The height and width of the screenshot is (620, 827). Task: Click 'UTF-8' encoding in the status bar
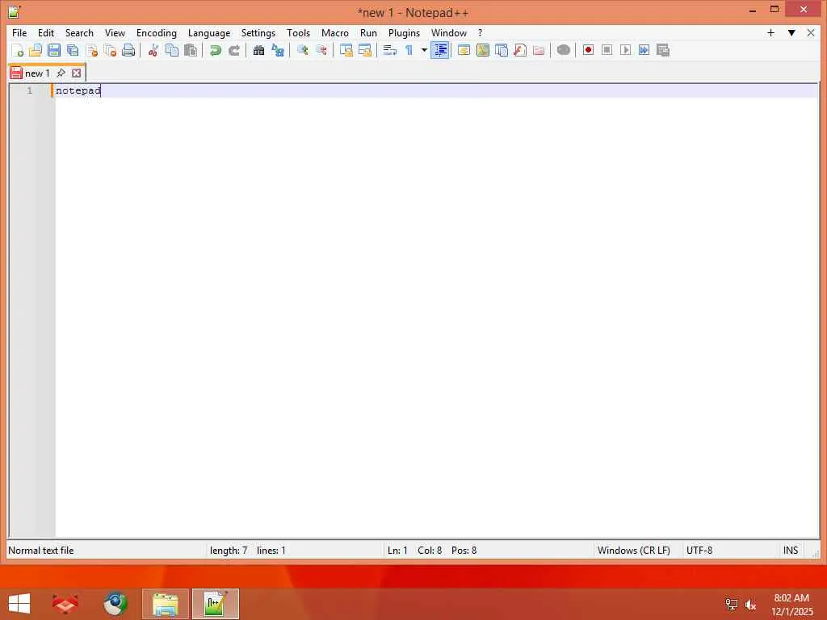(x=699, y=551)
